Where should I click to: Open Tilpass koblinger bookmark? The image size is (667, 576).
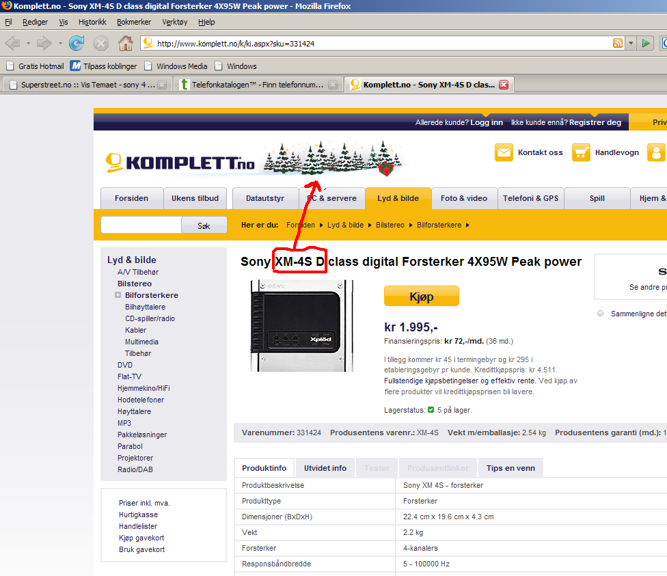[103, 66]
